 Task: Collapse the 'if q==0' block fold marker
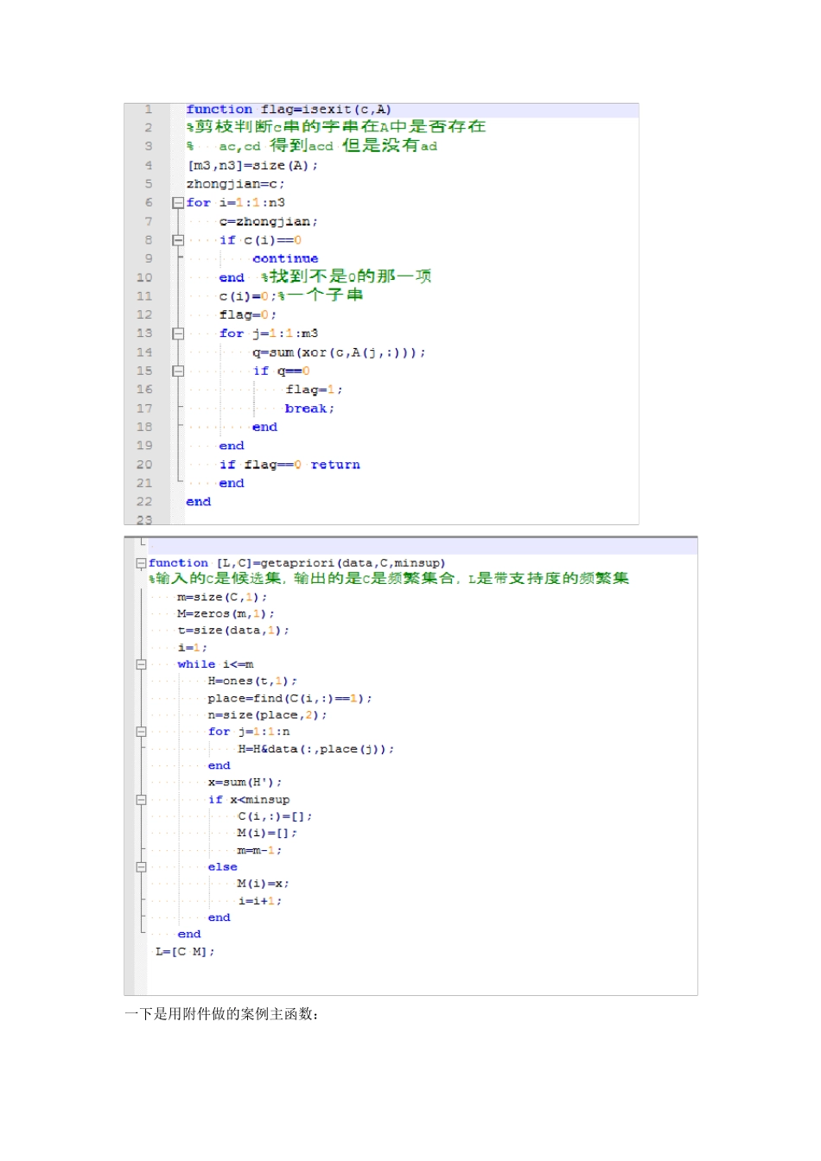(178, 371)
